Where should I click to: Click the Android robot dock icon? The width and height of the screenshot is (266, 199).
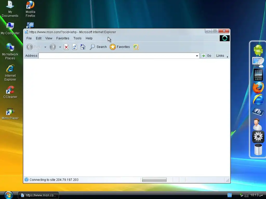pyautogui.click(x=258, y=50)
